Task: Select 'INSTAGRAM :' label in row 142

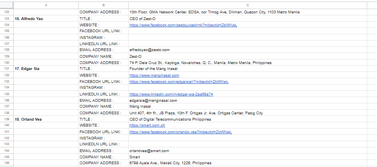Action: [x=103, y=138]
